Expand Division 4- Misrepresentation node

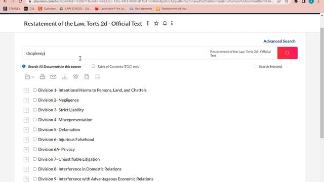click(x=26, y=120)
